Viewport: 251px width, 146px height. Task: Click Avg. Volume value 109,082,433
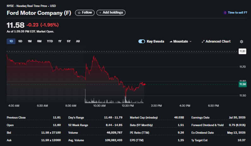click(114, 140)
